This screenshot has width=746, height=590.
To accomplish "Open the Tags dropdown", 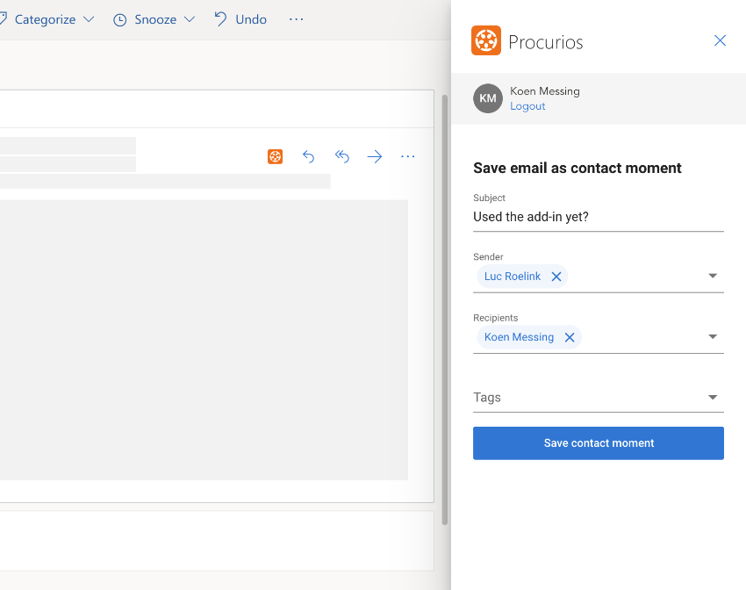I will [x=598, y=398].
